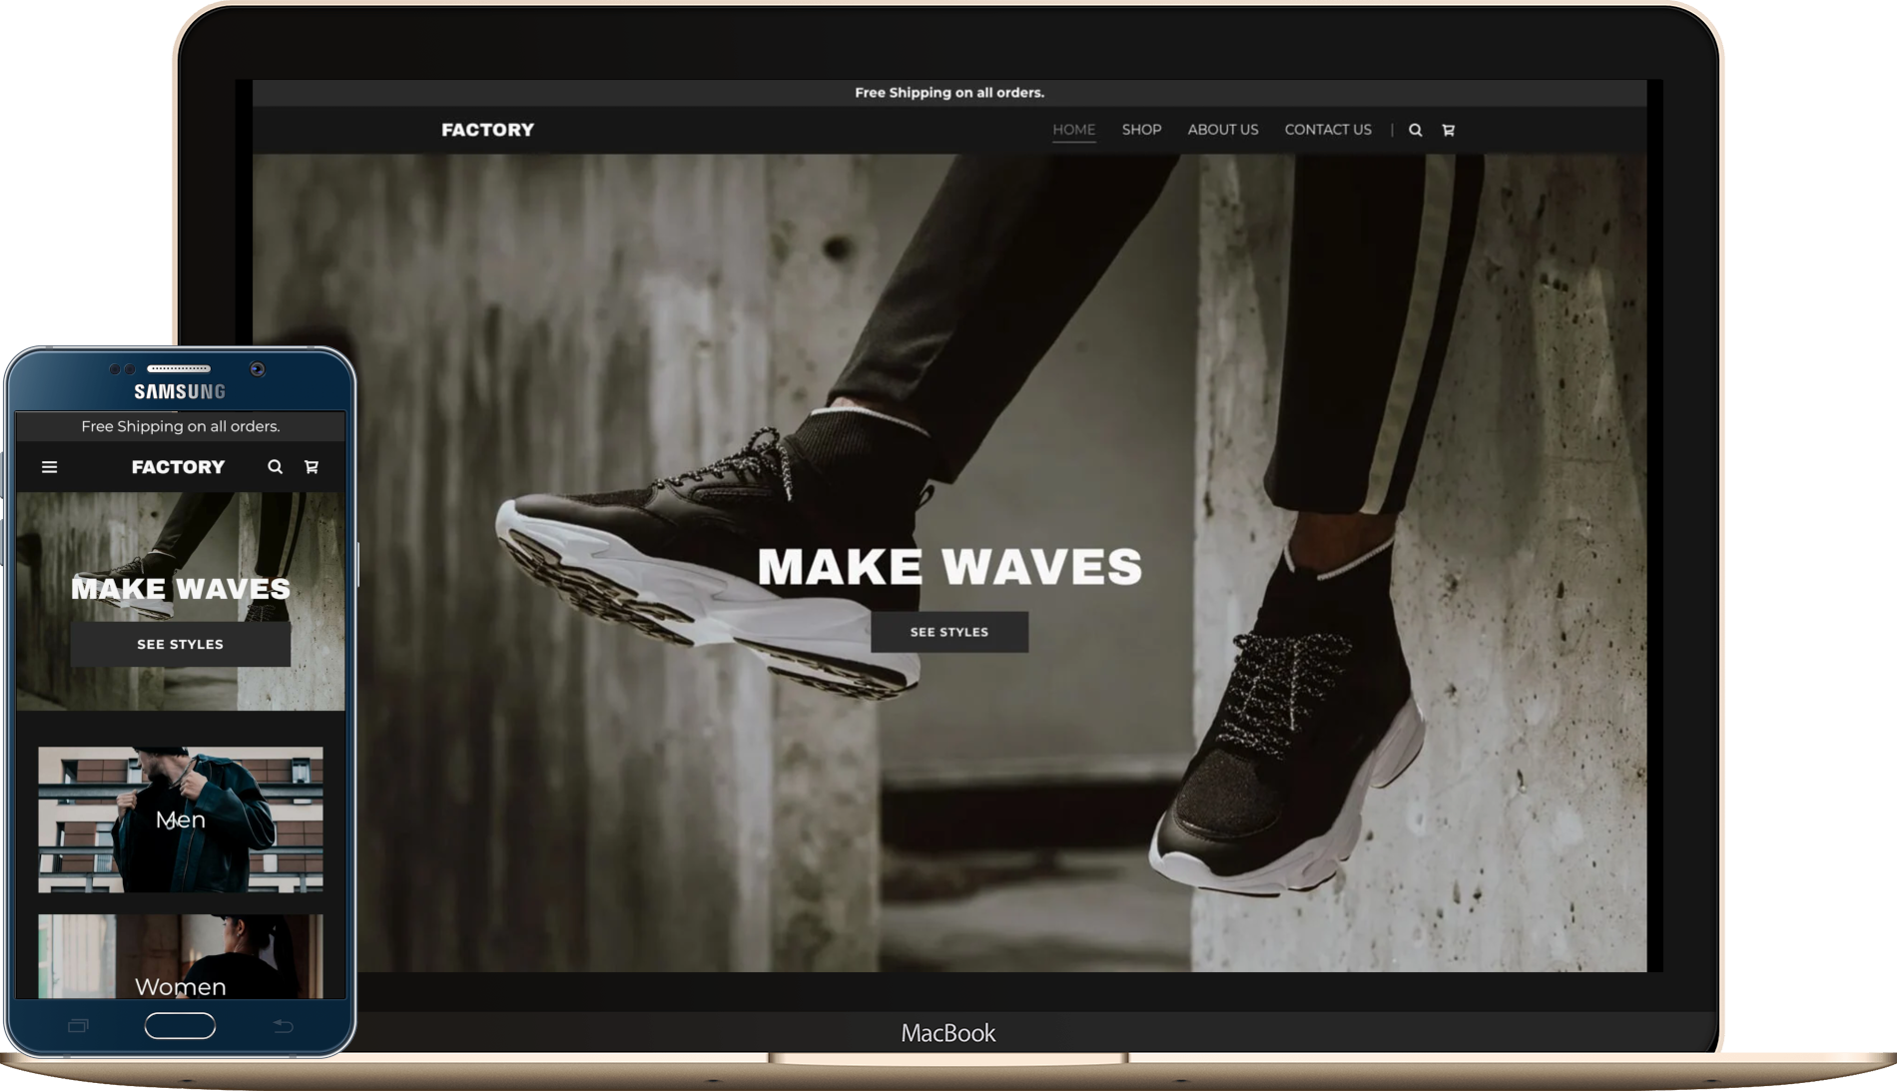Open the SHOP menu item

tap(1141, 130)
